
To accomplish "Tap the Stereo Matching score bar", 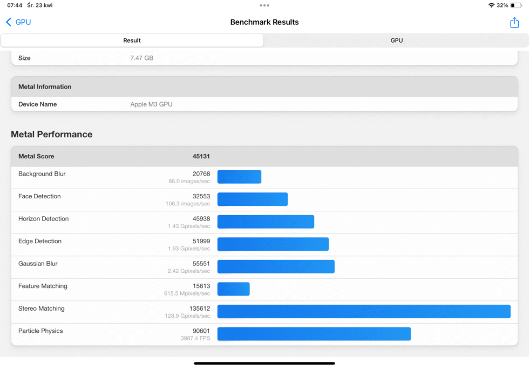I will coord(363,311).
